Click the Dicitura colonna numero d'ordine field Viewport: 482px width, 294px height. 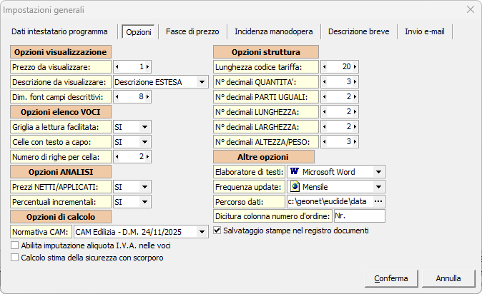point(359,216)
